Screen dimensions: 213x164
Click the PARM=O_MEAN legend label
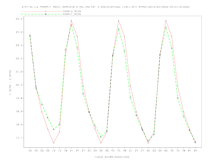coord(72,11)
